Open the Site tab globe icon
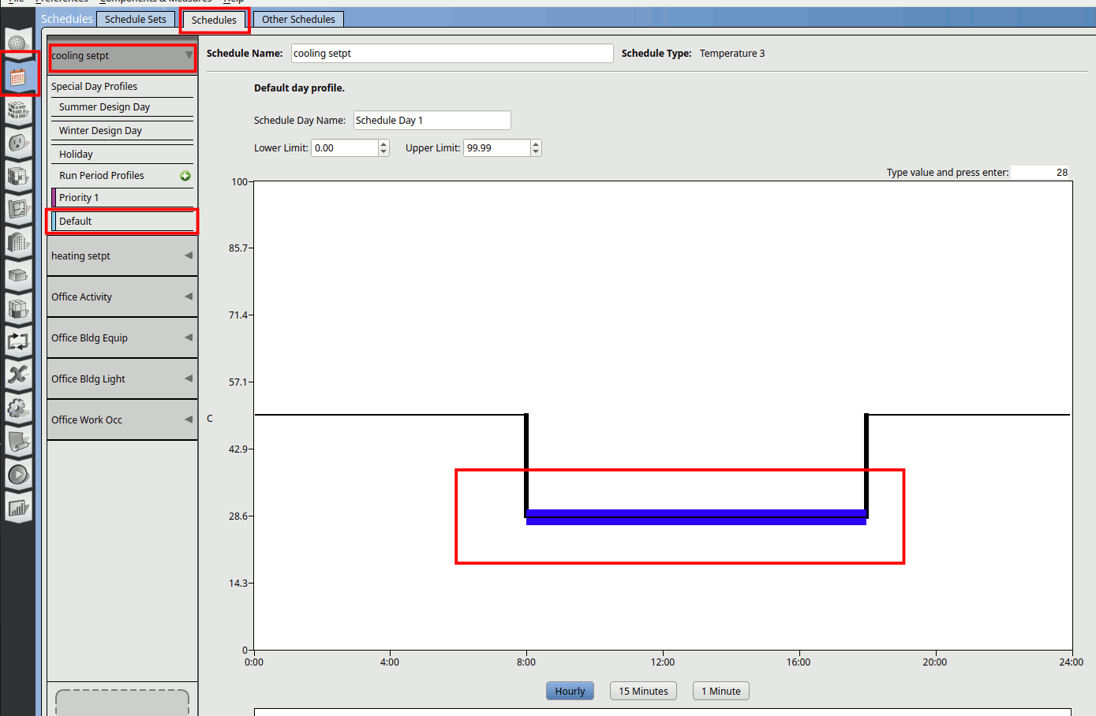The height and width of the screenshot is (716, 1096). tap(17, 42)
